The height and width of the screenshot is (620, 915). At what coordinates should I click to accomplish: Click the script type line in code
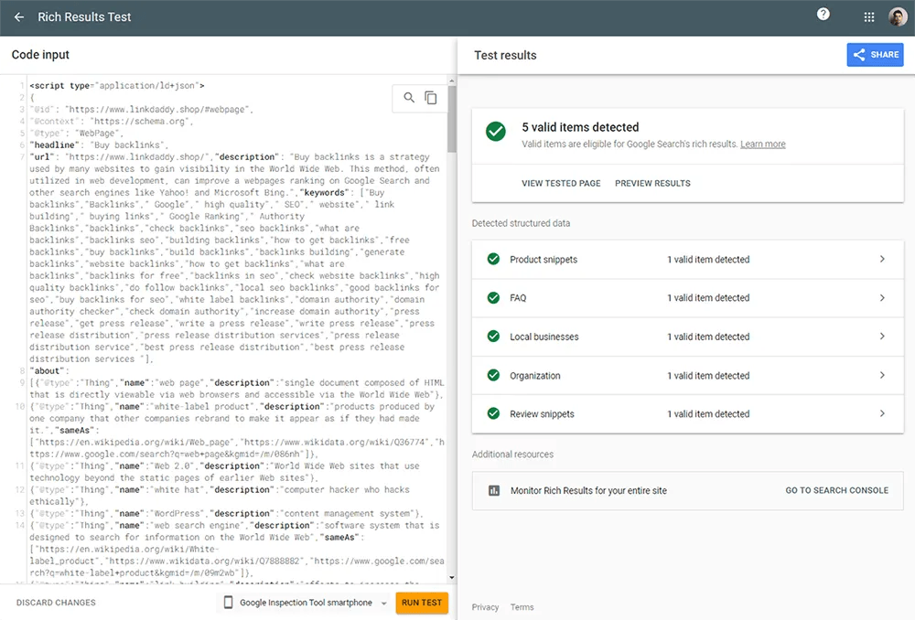pos(117,85)
